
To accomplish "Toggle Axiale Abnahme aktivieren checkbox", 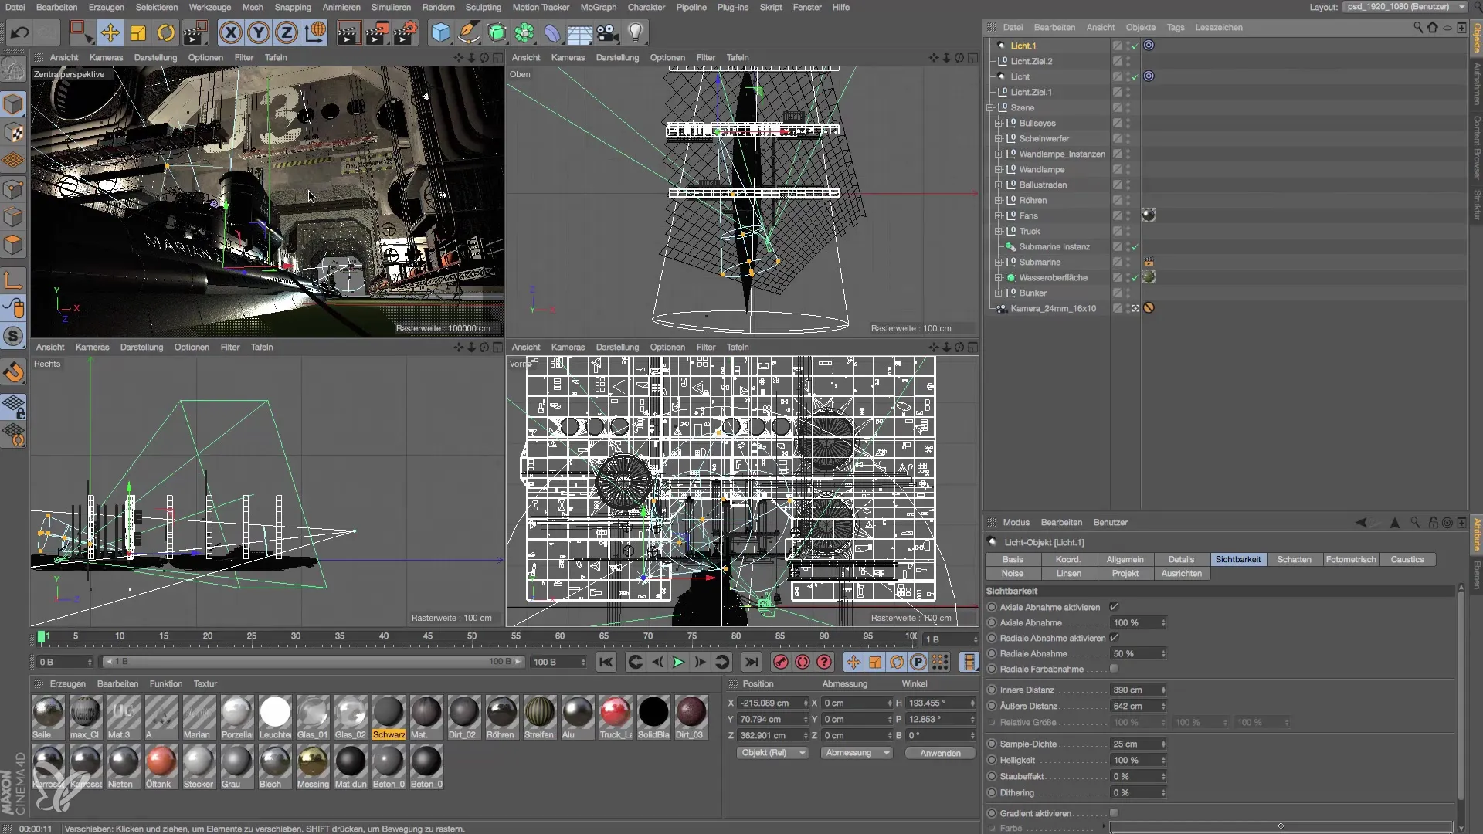I will coord(1114,607).
